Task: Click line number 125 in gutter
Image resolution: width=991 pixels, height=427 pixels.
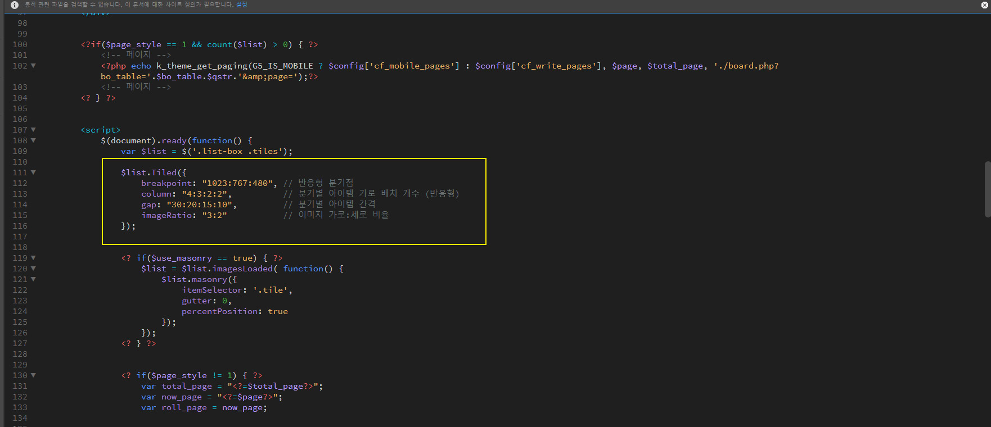Action: 20,322
